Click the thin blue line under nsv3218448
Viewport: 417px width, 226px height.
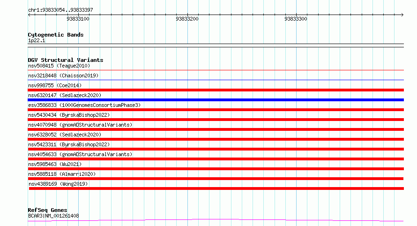[216, 80]
